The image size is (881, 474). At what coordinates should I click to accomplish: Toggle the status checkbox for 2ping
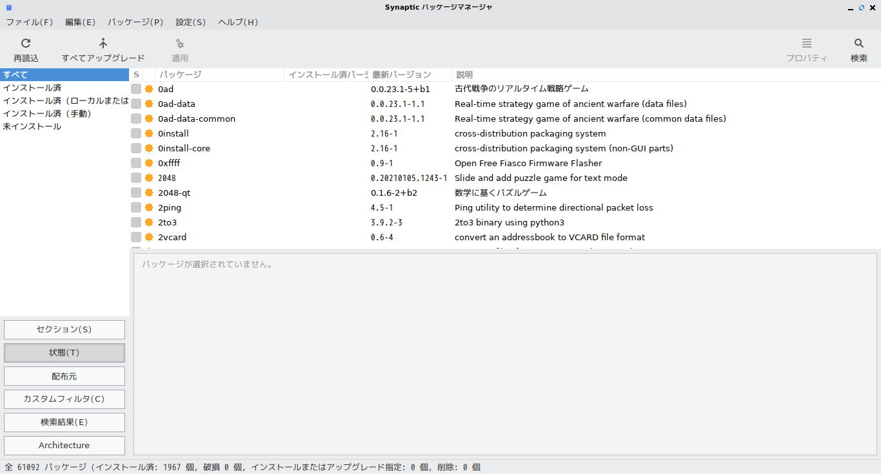pos(136,207)
